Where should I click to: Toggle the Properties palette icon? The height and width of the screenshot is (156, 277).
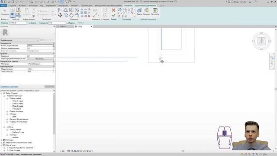[x=13, y=15]
